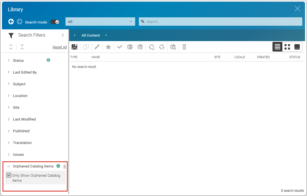The width and height of the screenshot is (307, 196).
Task: Open the All content type dropdown
Action: pyautogui.click(x=100, y=22)
